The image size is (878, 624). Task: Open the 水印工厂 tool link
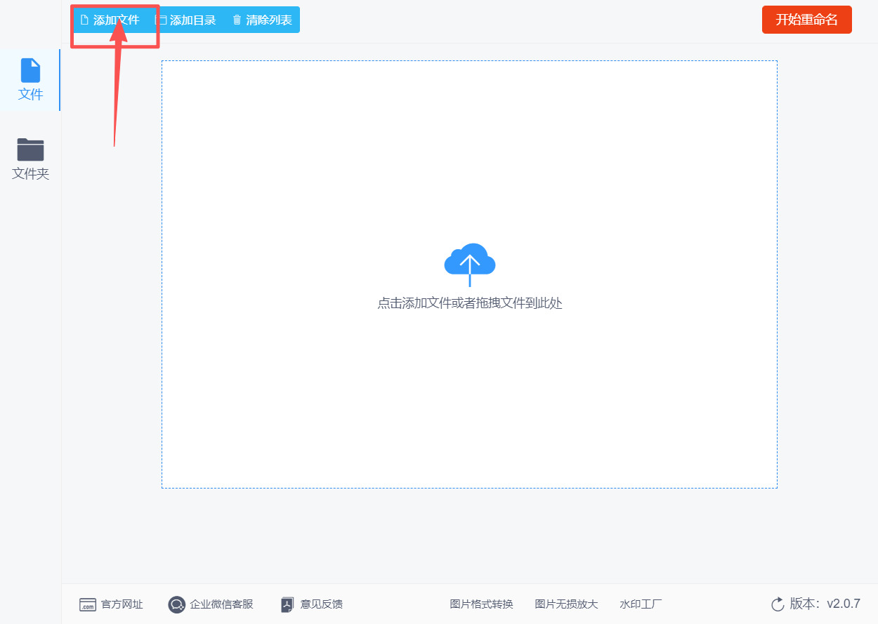click(x=641, y=604)
